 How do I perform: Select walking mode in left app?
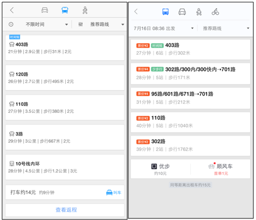(x=85, y=10)
